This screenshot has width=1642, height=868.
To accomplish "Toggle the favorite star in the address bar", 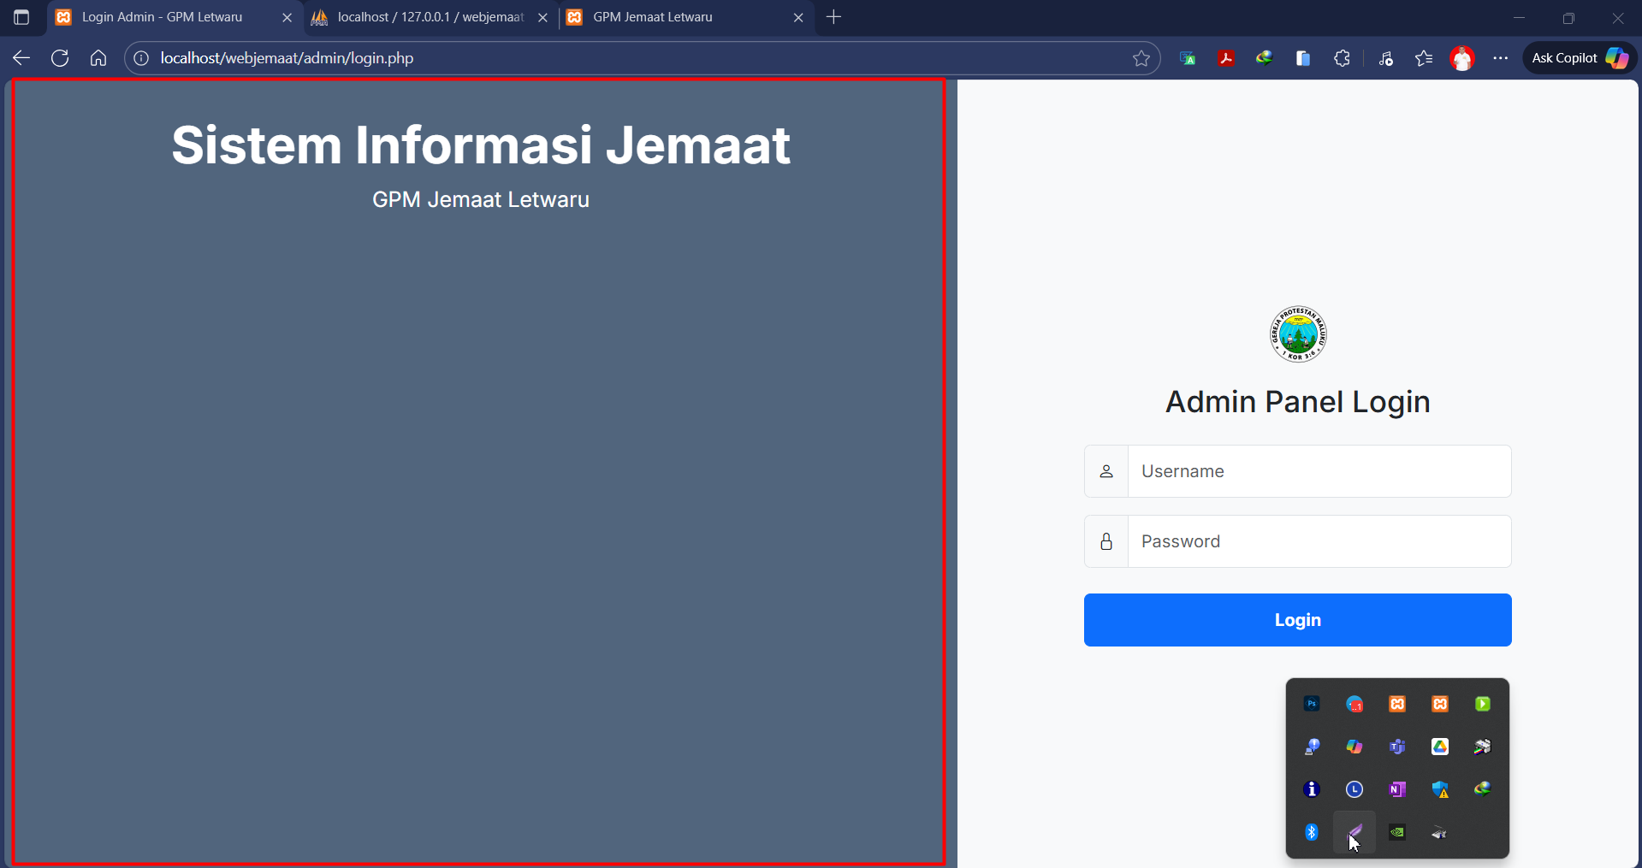I will pos(1142,57).
